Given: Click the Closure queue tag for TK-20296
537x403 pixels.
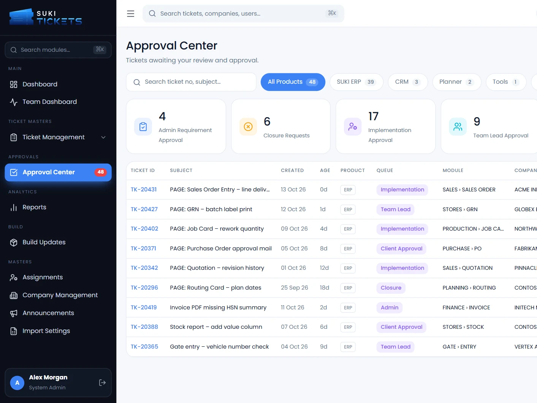Looking at the screenshot, I should tap(391, 288).
